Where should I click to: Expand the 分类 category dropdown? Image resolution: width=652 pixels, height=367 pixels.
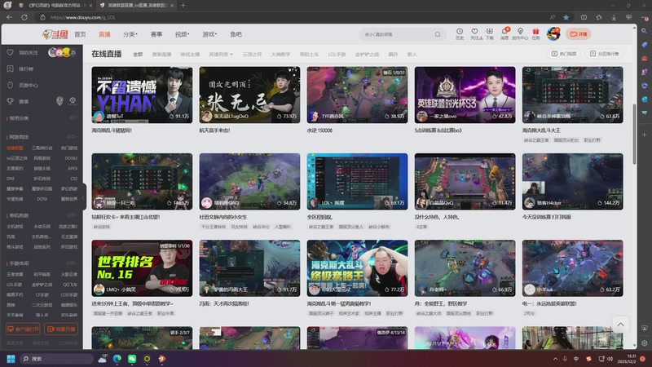pyautogui.click(x=130, y=34)
